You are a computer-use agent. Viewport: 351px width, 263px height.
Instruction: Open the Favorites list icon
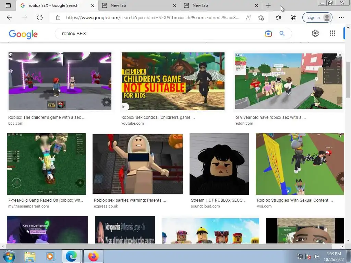(278, 17)
